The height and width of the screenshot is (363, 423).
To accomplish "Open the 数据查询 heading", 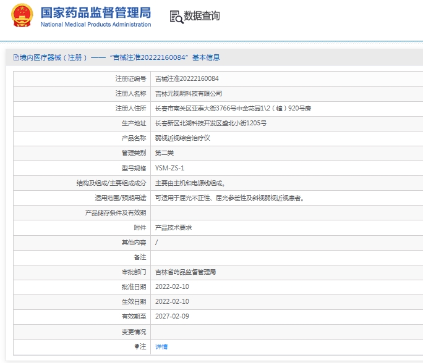I will (x=202, y=15).
